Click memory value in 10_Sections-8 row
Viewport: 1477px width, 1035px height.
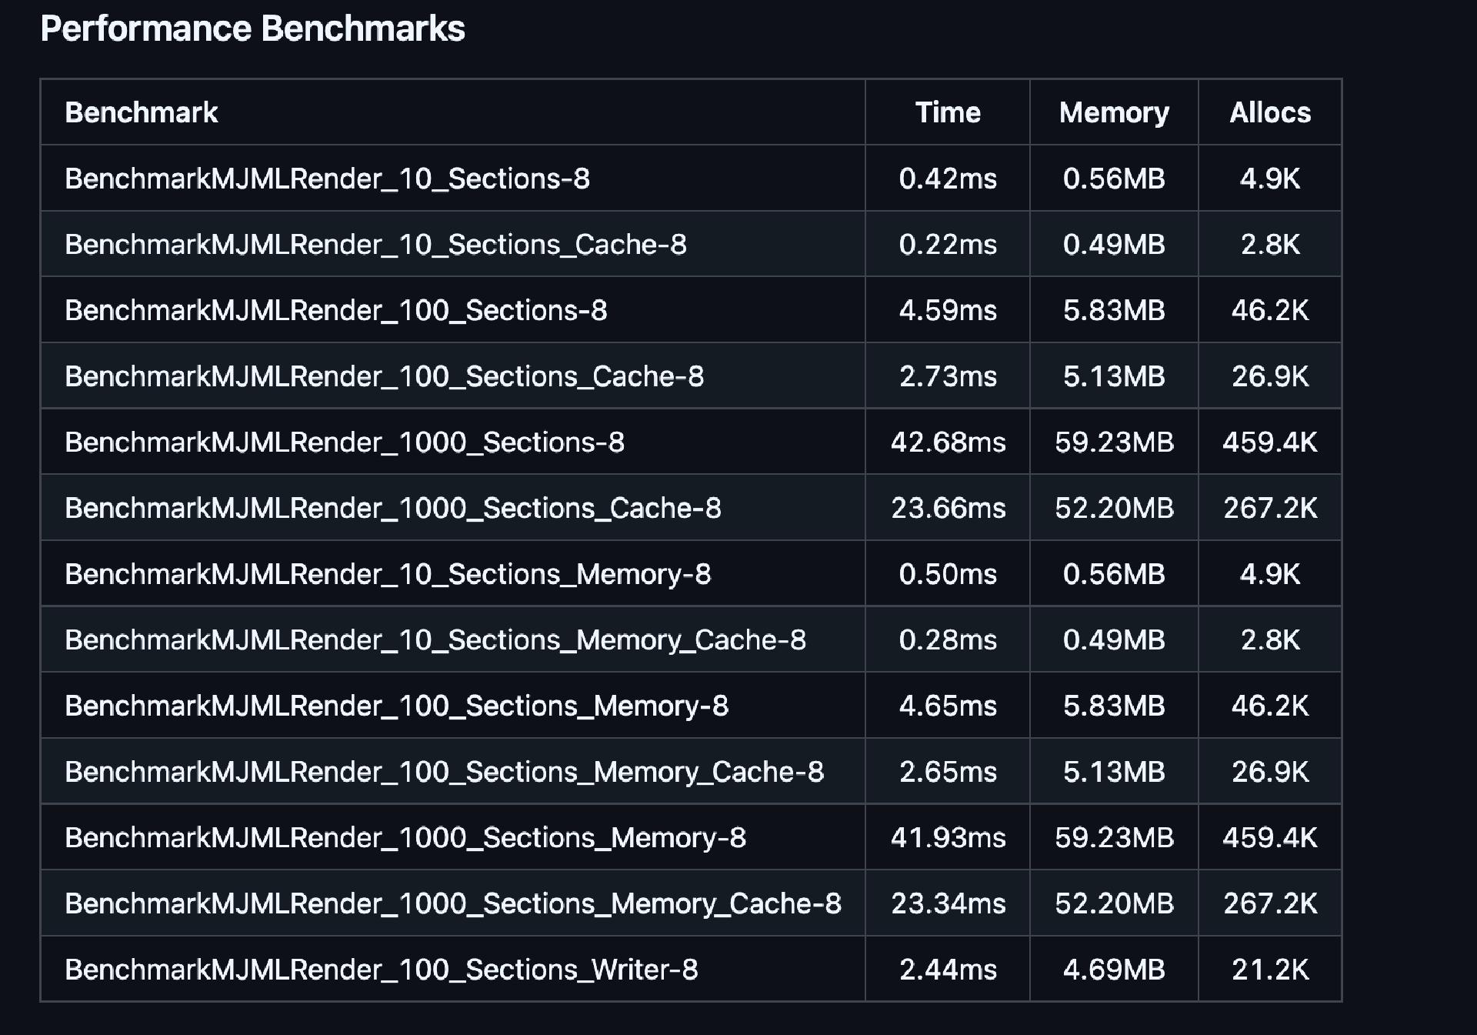coord(1114,179)
